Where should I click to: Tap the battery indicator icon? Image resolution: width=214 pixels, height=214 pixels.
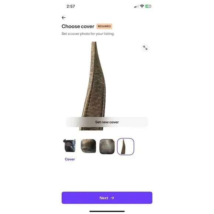[x=148, y=6]
